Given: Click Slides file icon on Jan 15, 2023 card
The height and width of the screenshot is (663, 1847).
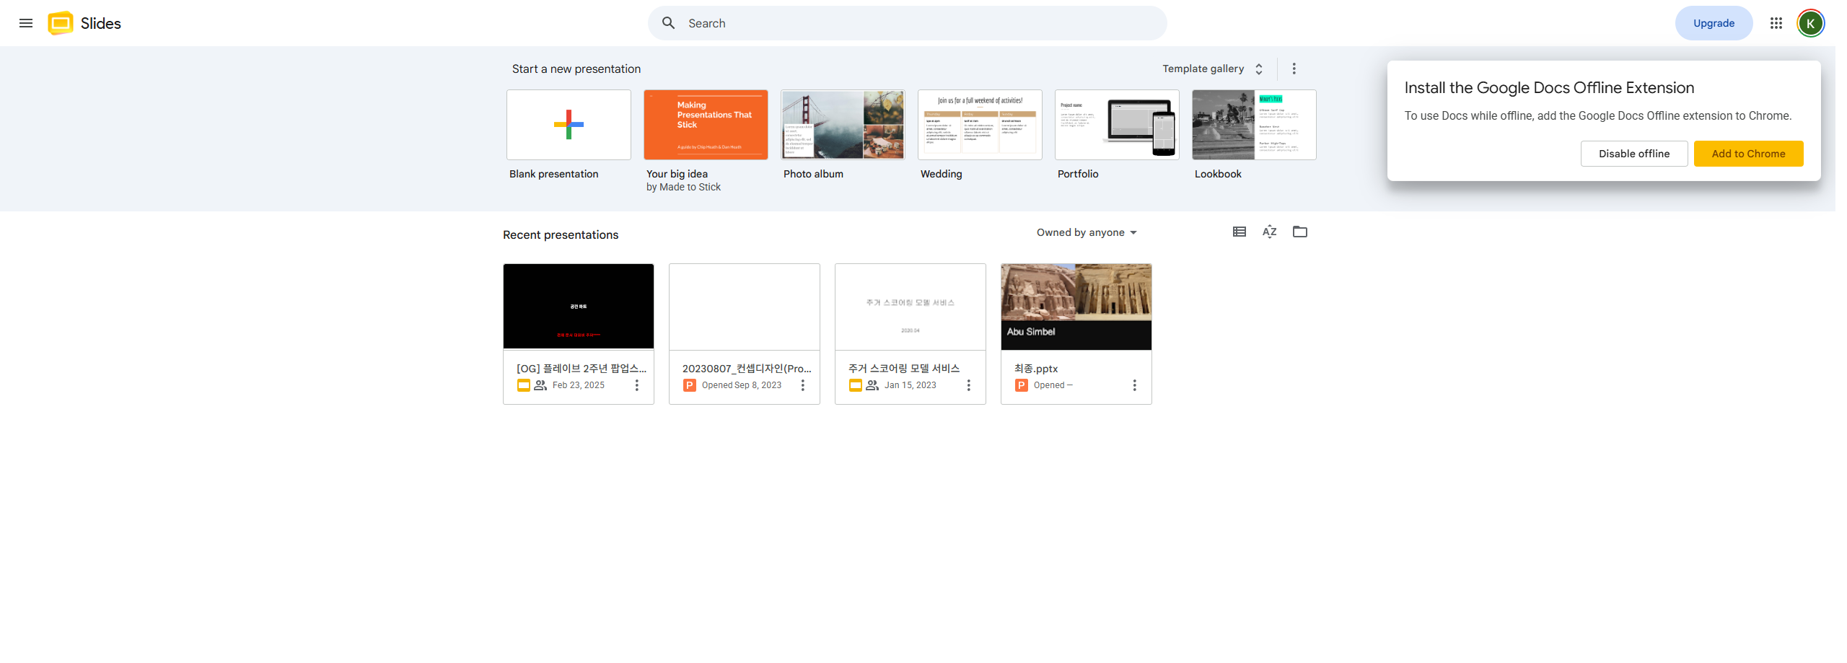Looking at the screenshot, I should pyautogui.click(x=856, y=385).
